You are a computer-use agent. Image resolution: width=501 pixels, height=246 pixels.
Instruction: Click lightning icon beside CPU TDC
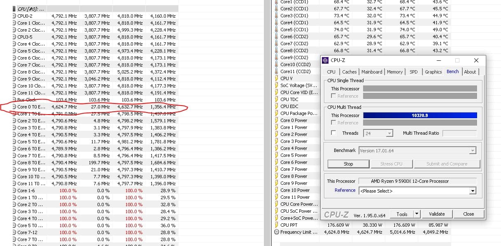(x=277, y=99)
